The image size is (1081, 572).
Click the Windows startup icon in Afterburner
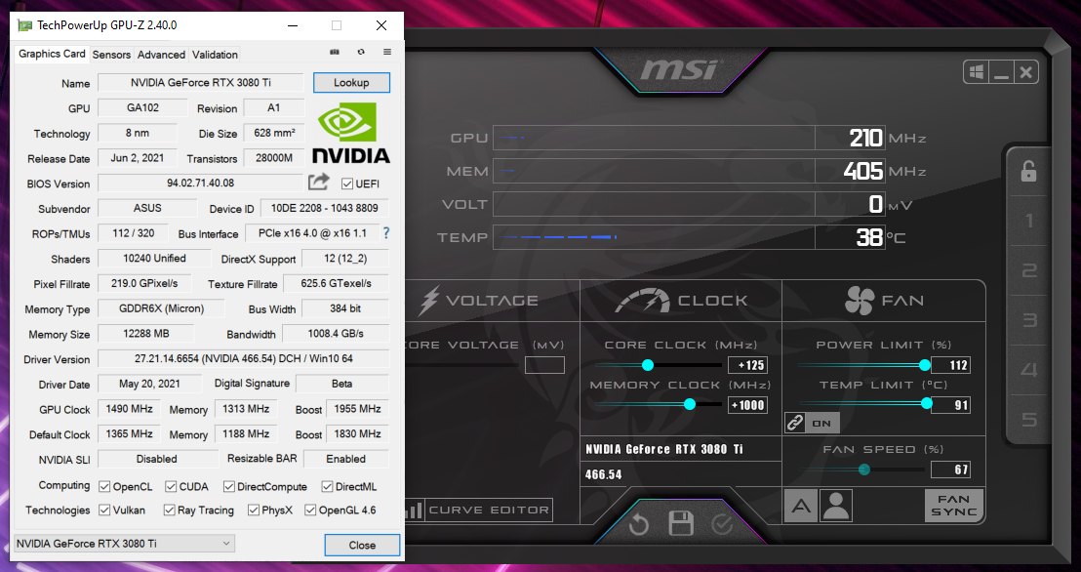point(977,72)
